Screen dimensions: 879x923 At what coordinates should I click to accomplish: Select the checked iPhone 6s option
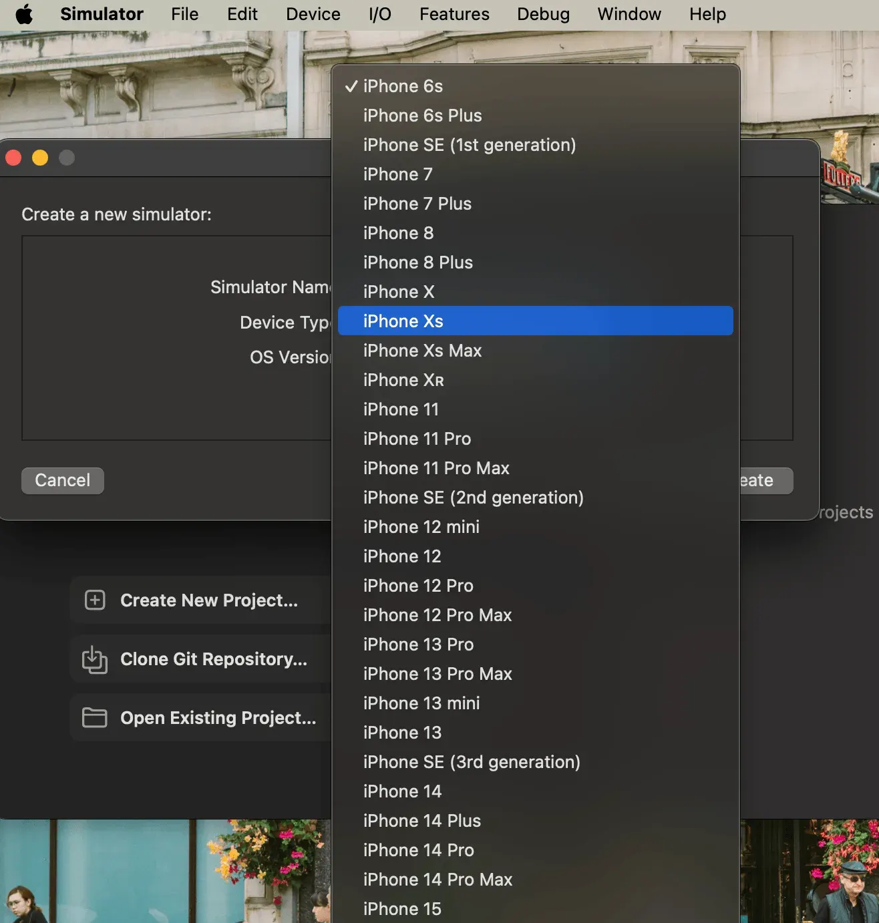pos(536,86)
